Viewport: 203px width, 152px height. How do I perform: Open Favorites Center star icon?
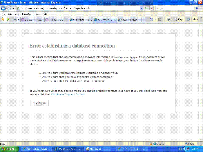(3, 19)
